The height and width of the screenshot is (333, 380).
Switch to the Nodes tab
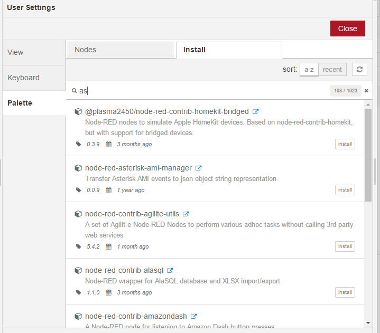click(121, 50)
